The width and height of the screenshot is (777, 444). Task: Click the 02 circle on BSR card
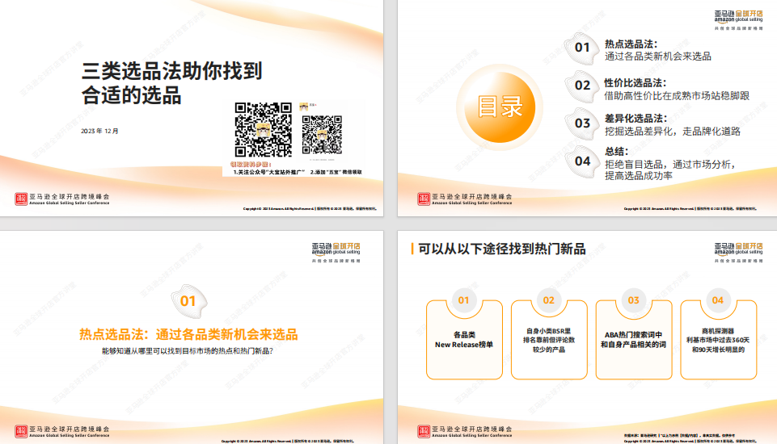point(548,300)
